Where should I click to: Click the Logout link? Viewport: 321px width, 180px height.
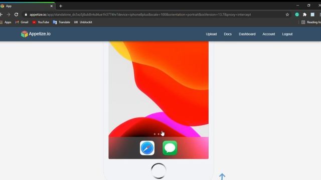287,34
